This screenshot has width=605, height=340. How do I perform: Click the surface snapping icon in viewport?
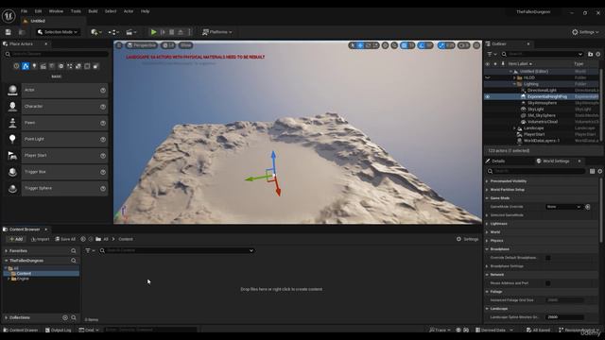click(x=394, y=45)
